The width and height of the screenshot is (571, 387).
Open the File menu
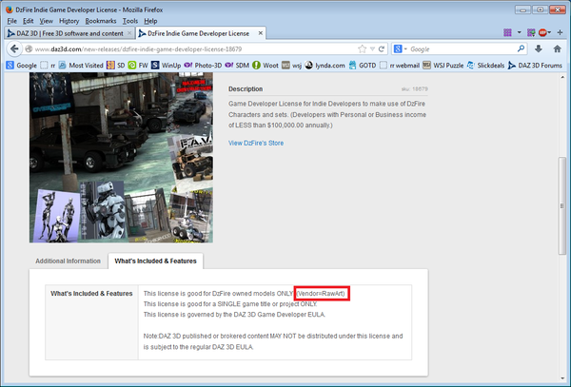[x=11, y=21]
